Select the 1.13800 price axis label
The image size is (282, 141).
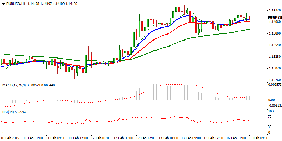(x=275, y=33)
